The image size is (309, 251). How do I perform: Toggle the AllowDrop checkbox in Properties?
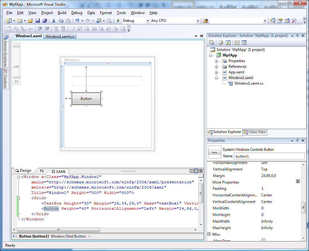(x=263, y=240)
